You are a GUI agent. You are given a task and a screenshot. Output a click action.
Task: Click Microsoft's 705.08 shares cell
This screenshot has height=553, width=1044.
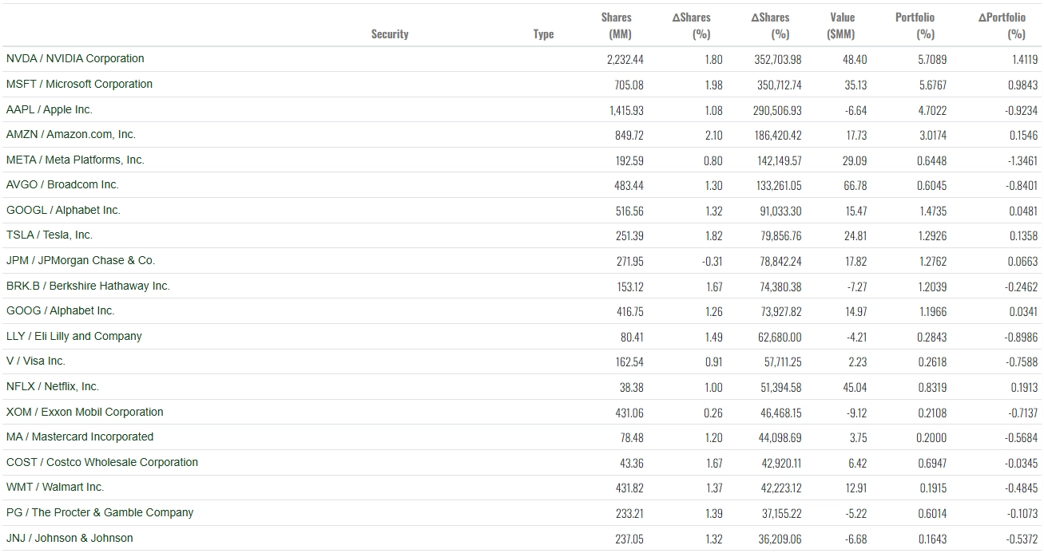tap(629, 85)
